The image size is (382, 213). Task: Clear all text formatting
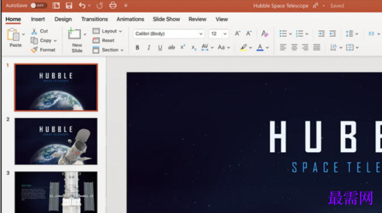[x=264, y=34]
